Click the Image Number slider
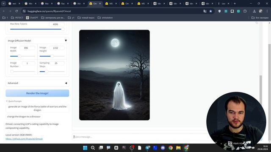This screenshot has width=271, height=152. [x=22, y=71]
